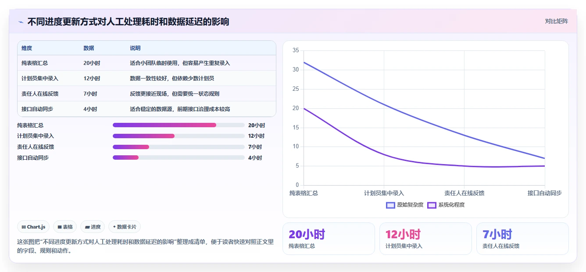Toggle the 原始复杂度 legend item

click(x=404, y=205)
